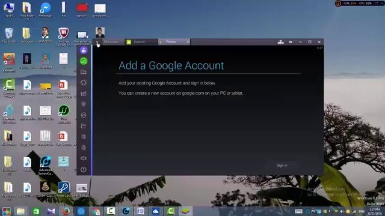Click the copy icon in BlueStacks sidebar

84,137
